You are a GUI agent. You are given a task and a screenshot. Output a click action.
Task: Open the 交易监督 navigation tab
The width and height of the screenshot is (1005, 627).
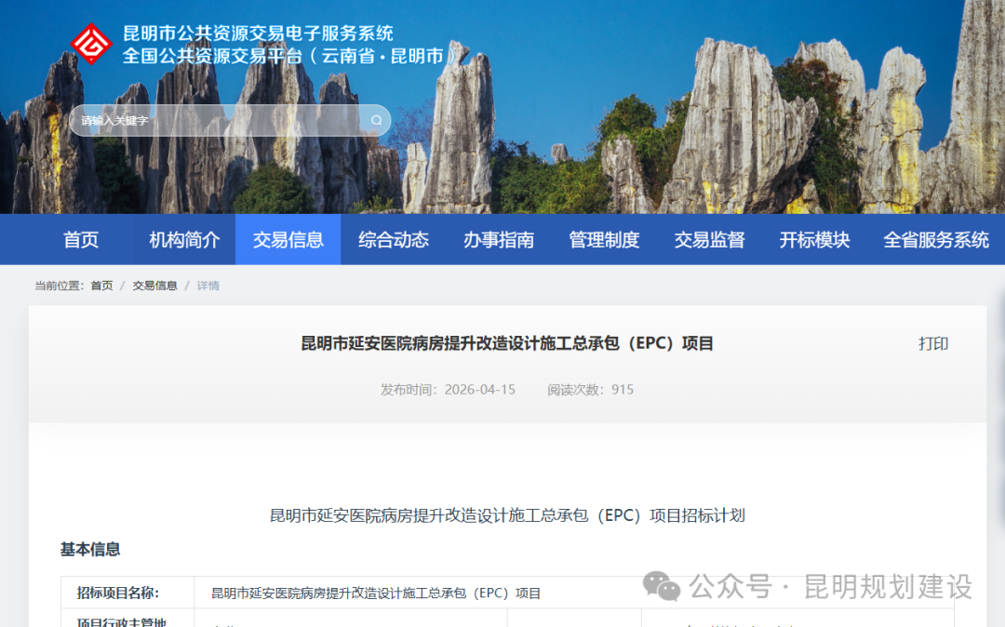coord(709,239)
